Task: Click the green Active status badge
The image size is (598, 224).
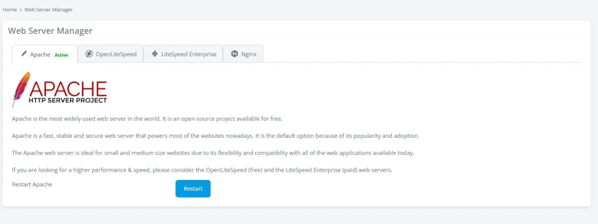Action: tap(61, 55)
